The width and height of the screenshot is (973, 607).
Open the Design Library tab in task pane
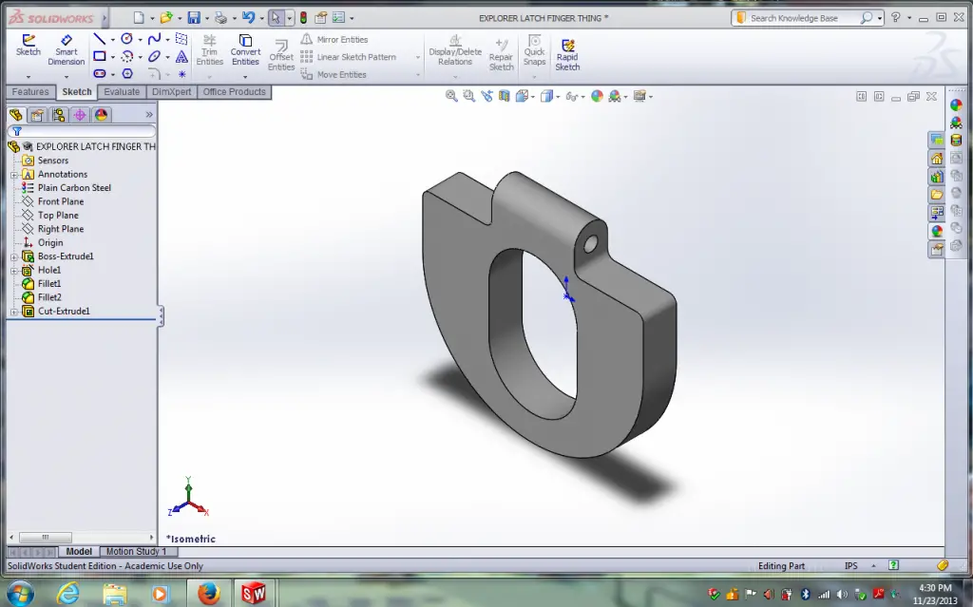coord(936,177)
